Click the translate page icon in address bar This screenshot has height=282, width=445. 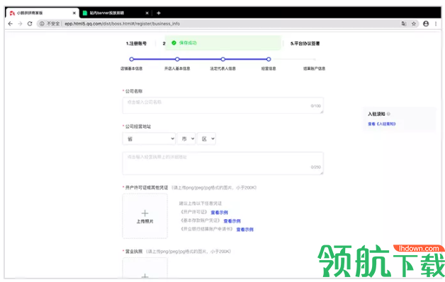click(x=404, y=24)
